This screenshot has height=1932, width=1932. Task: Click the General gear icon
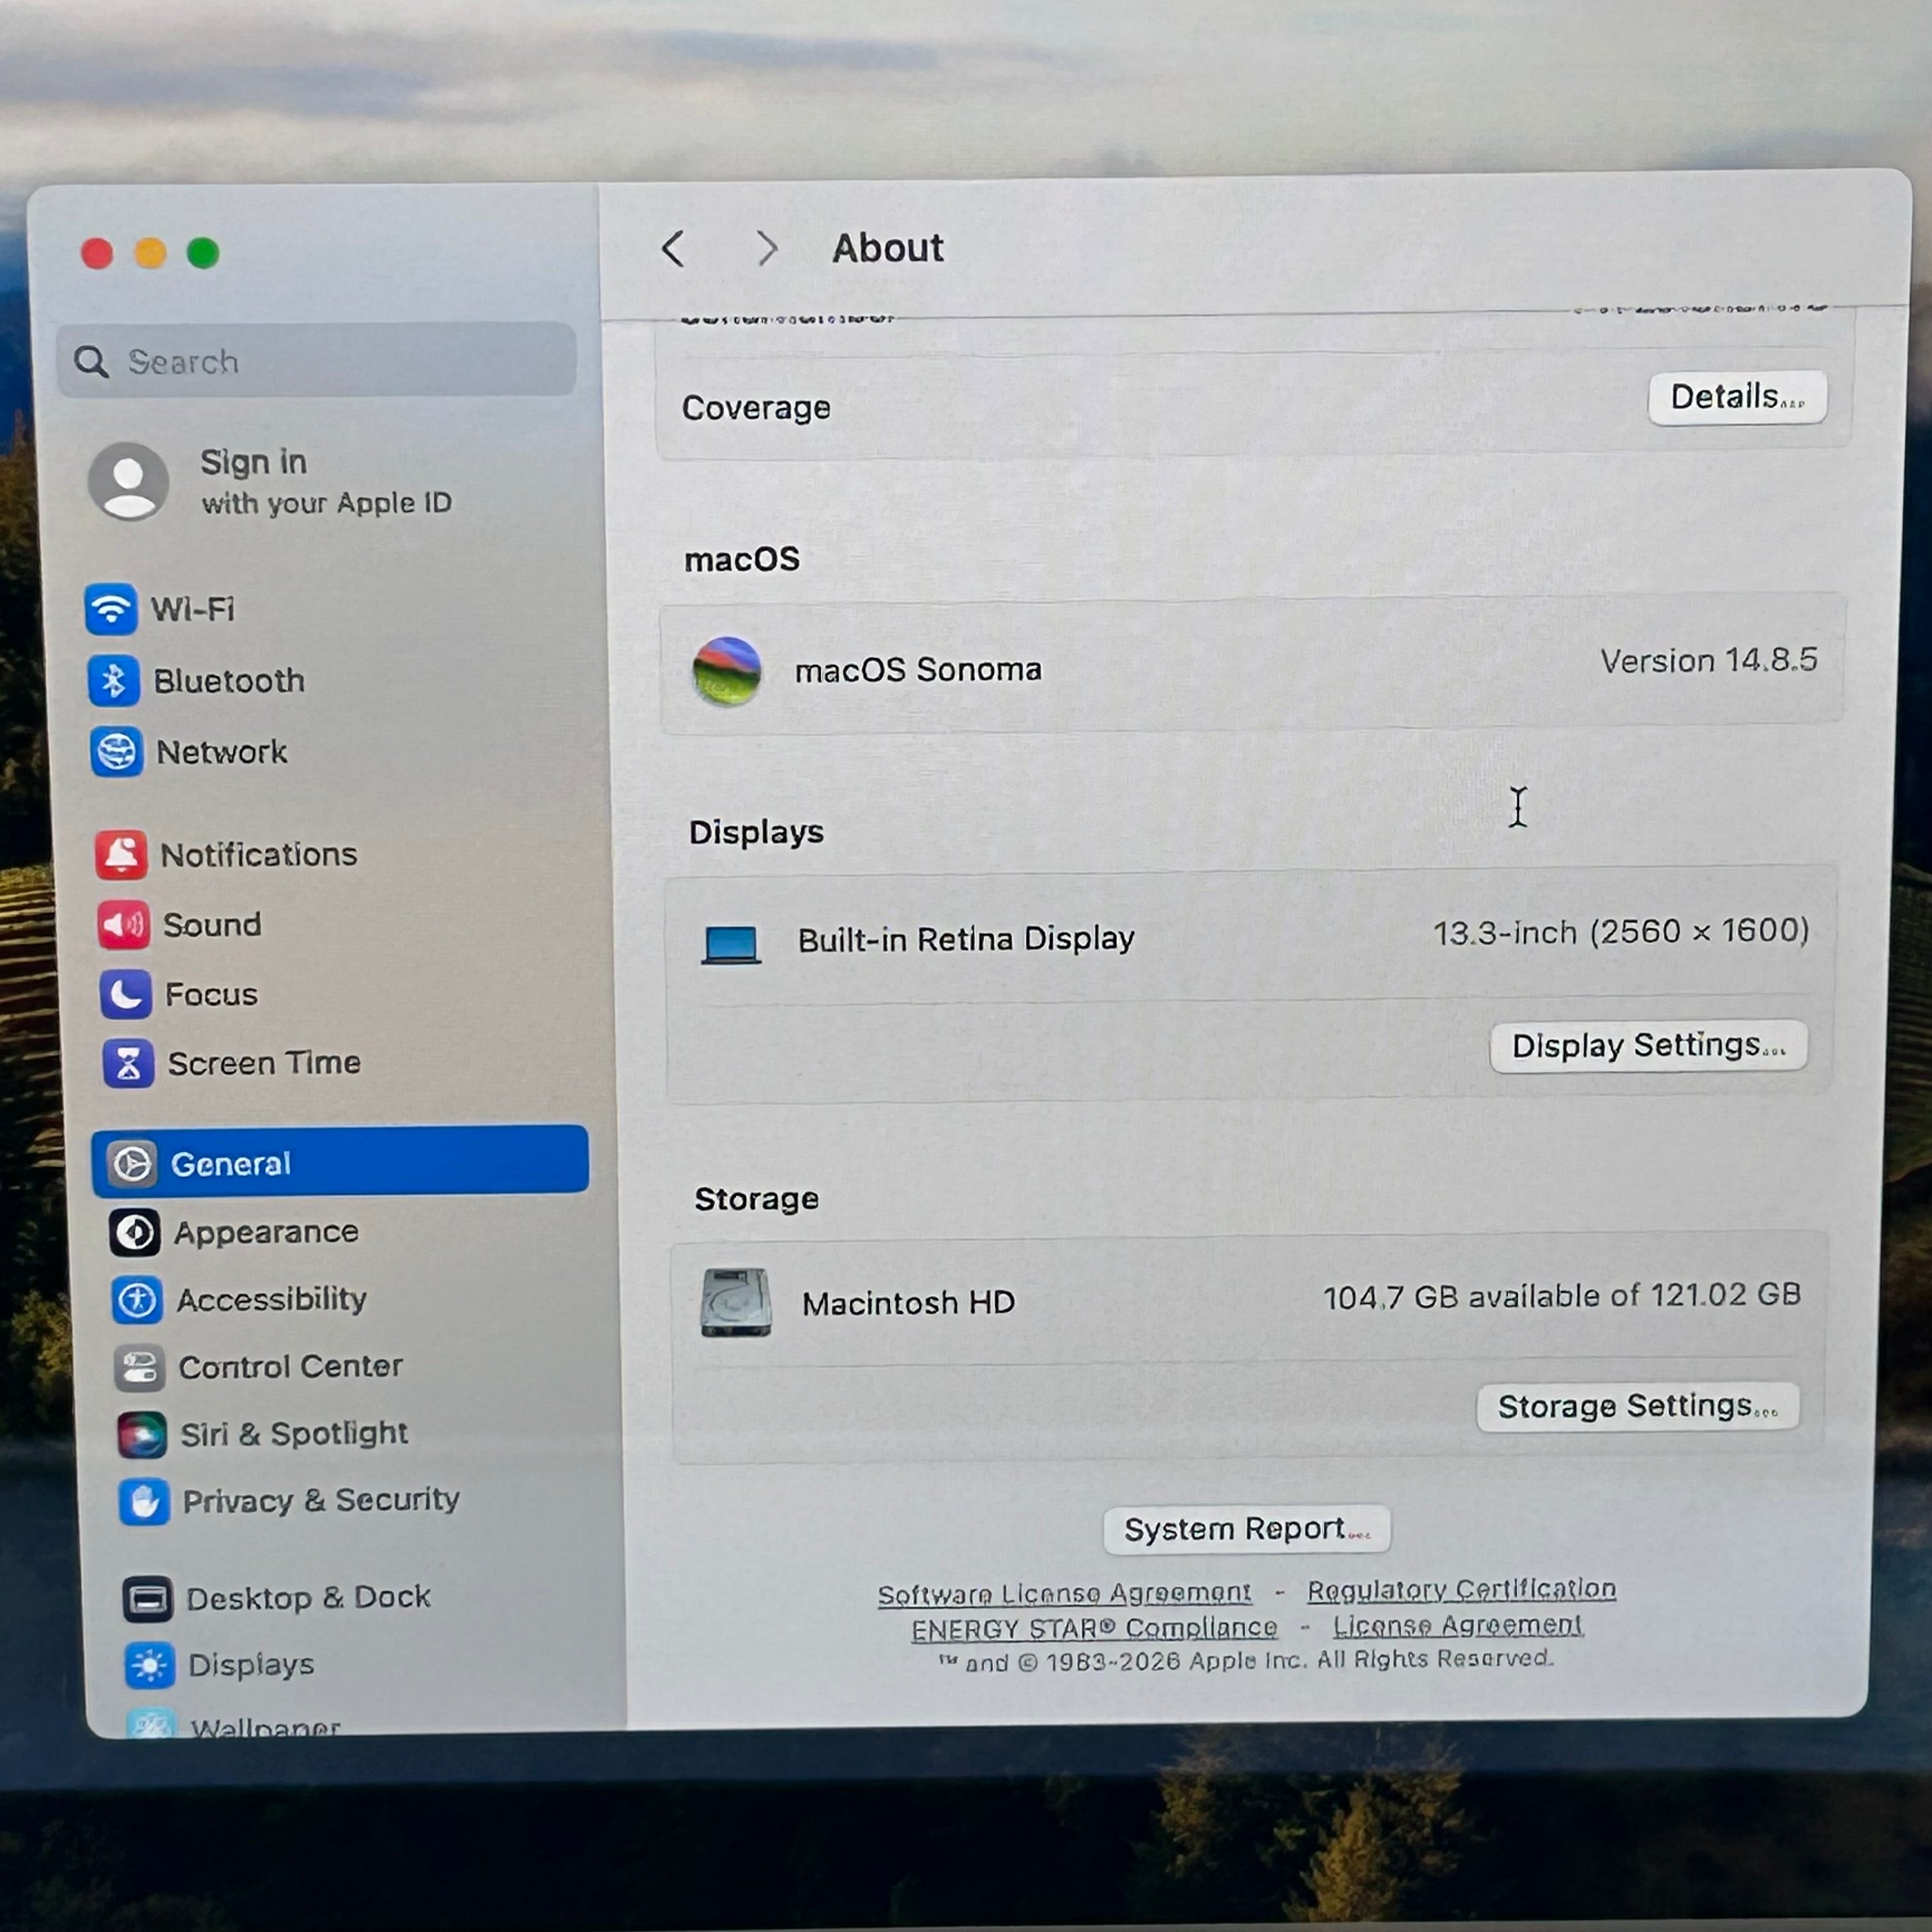click(132, 1164)
